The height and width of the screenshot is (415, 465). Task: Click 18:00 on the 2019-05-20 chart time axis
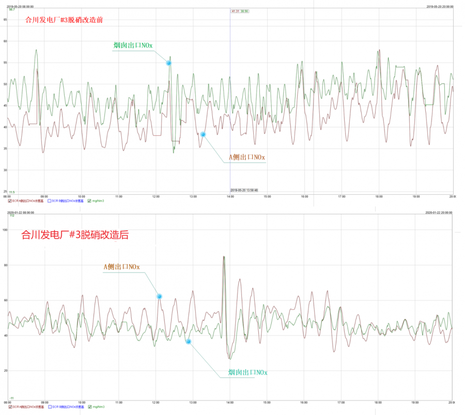[x=379, y=197]
